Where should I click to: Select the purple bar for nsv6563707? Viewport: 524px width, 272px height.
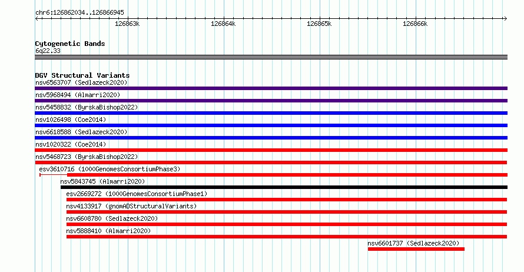click(x=271, y=88)
